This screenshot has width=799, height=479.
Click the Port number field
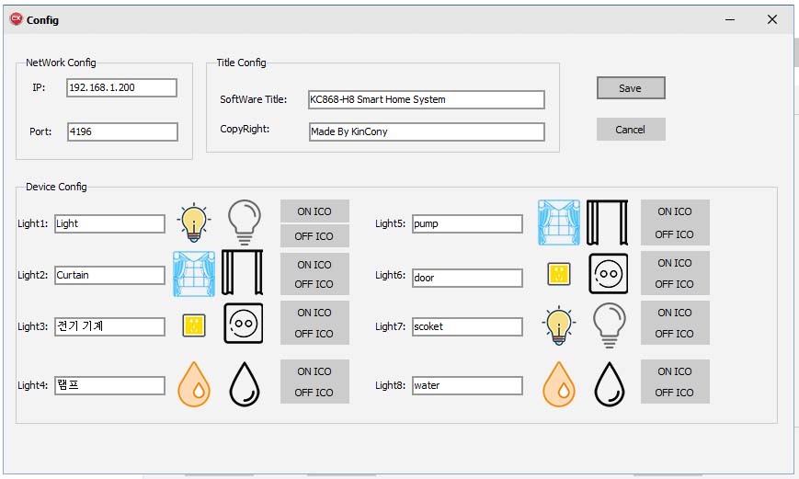click(x=121, y=131)
